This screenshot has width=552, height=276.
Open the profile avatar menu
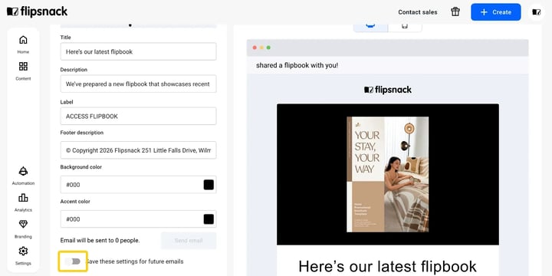point(536,12)
